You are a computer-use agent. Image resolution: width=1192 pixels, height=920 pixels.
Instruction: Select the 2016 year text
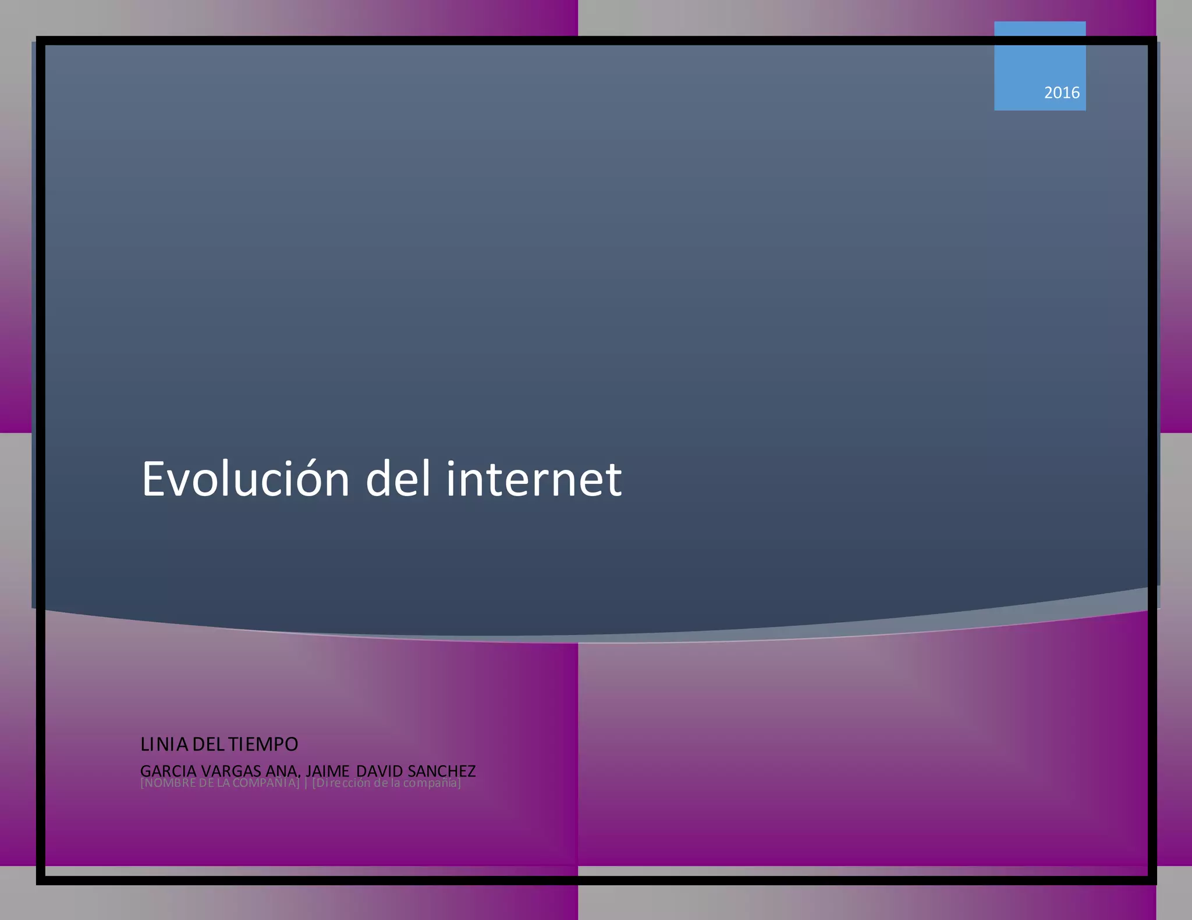click(1062, 93)
